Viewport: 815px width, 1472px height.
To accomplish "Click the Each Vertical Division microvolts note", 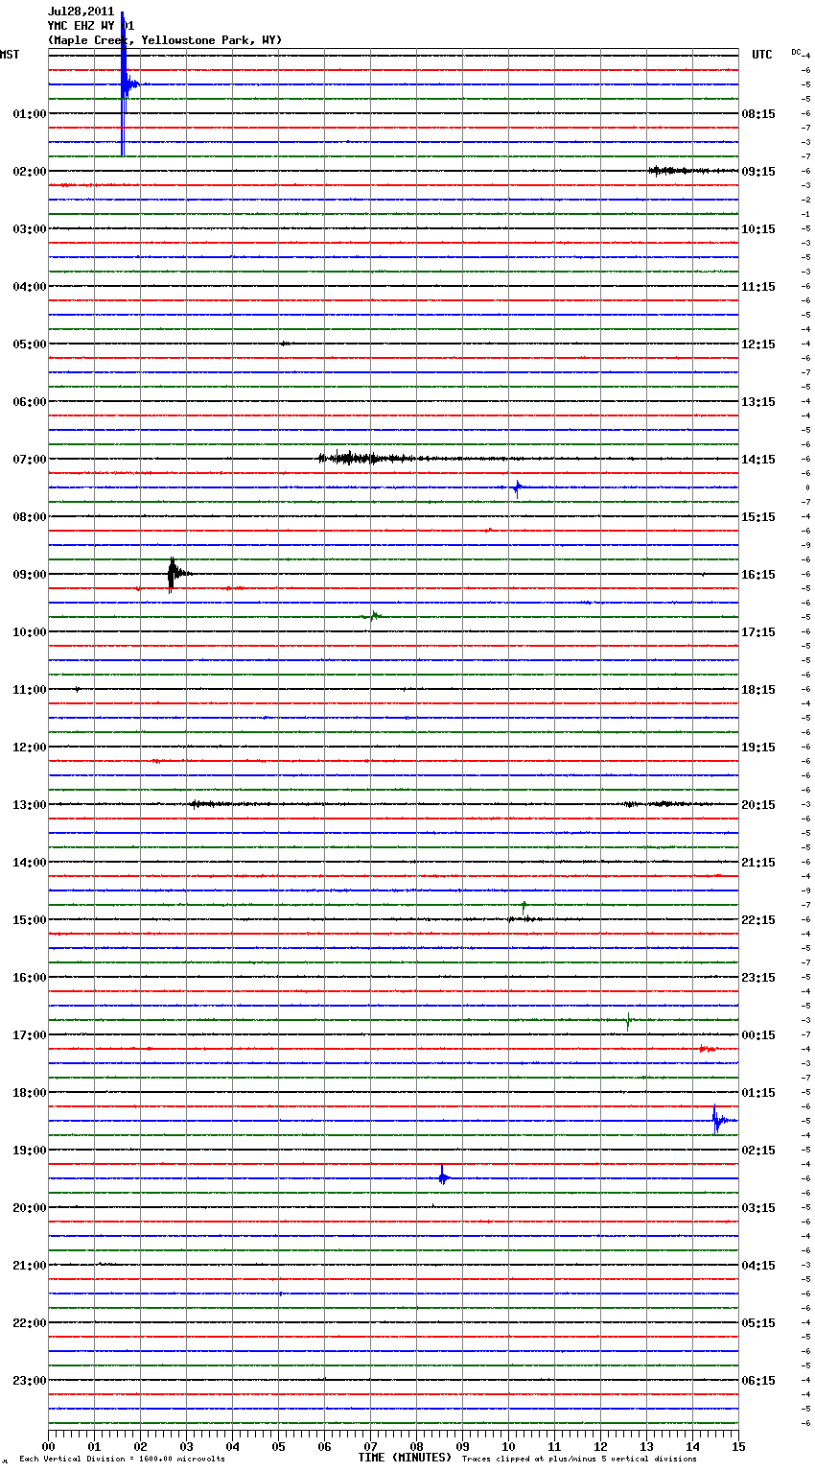I will (122, 1459).
